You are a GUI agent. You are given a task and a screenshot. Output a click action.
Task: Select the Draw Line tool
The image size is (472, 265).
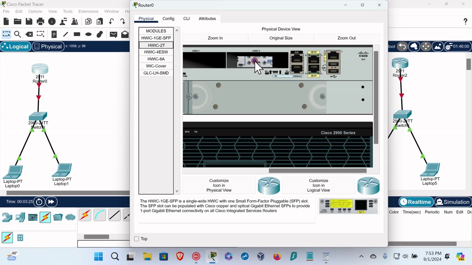point(65,34)
